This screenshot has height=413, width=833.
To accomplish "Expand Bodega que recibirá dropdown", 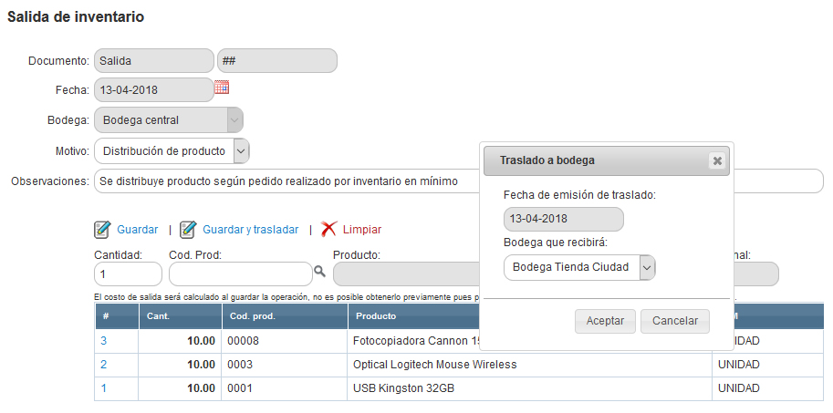I will 647,267.
